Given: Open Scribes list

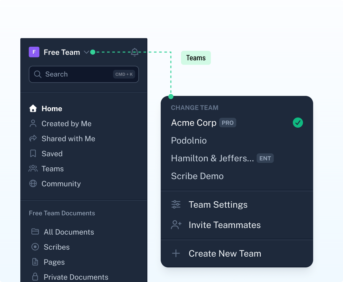Looking at the screenshot, I should tap(57, 247).
